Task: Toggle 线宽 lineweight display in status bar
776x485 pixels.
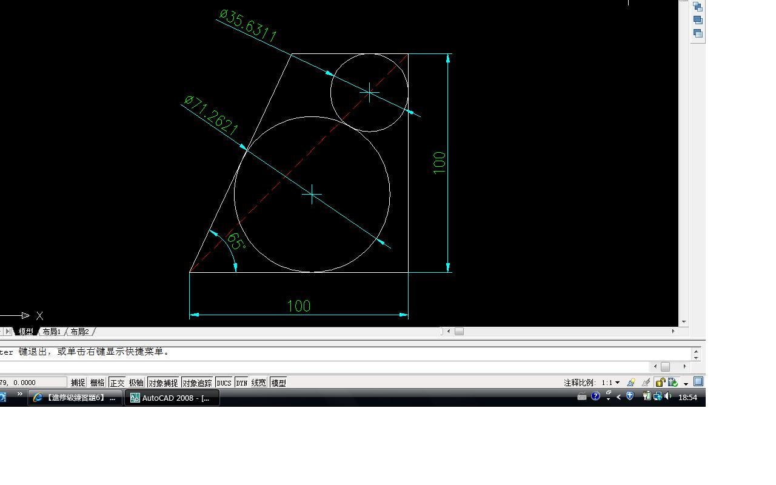Action: 259,383
